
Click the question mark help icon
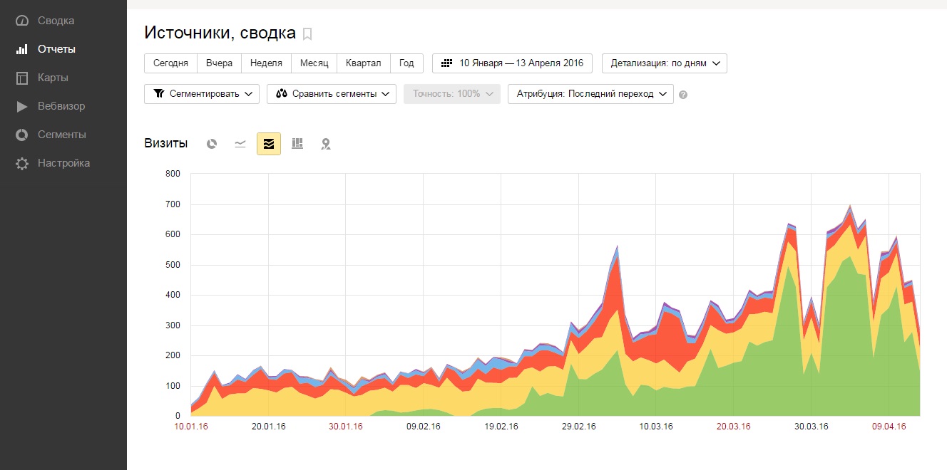[683, 95]
